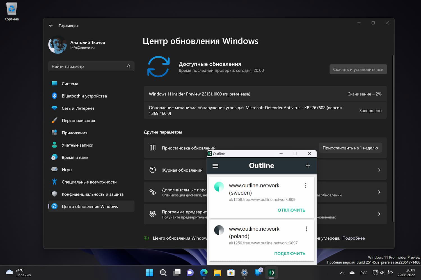Open the Outline hamburger menu
Image resolution: width=421 pixels, height=280 pixels.
pyautogui.click(x=215, y=166)
